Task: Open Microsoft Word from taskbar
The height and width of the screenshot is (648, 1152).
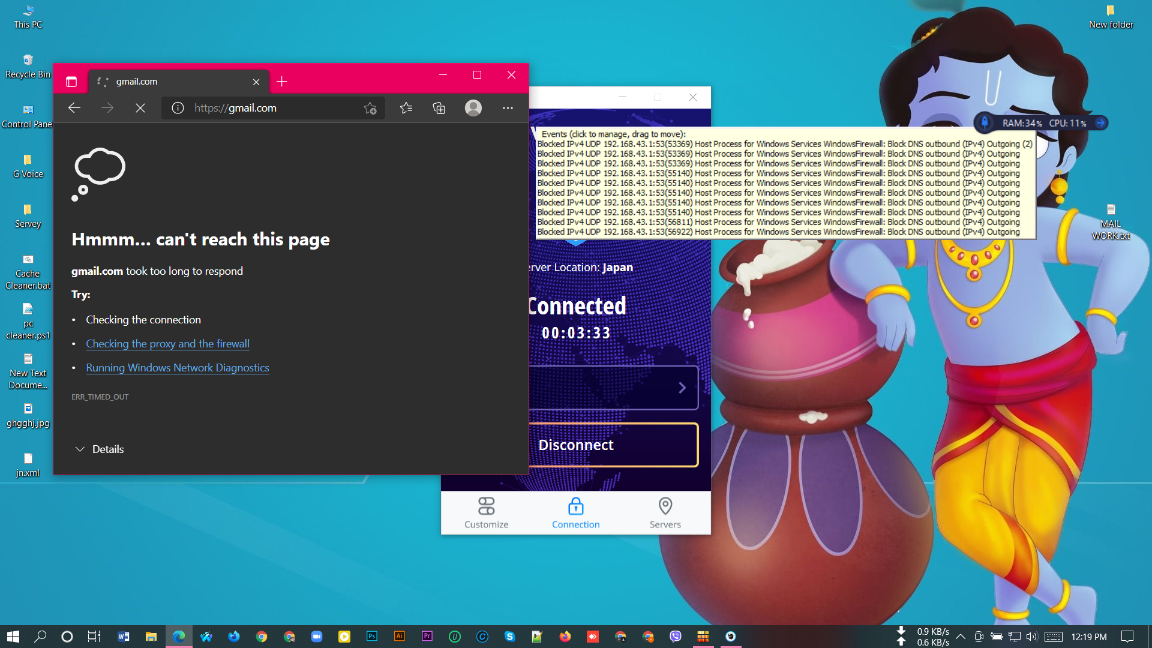Action: click(124, 637)
